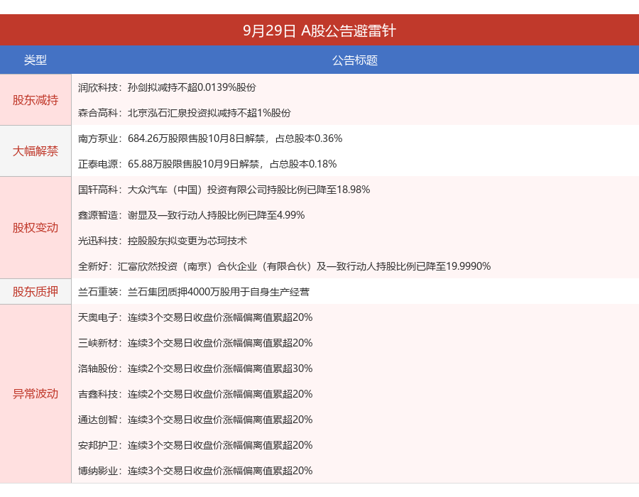Viewport: 639px width, 497px height.
Task: Open the 通达创智 abnormal fluctuation row
Action: click(195, 420)
